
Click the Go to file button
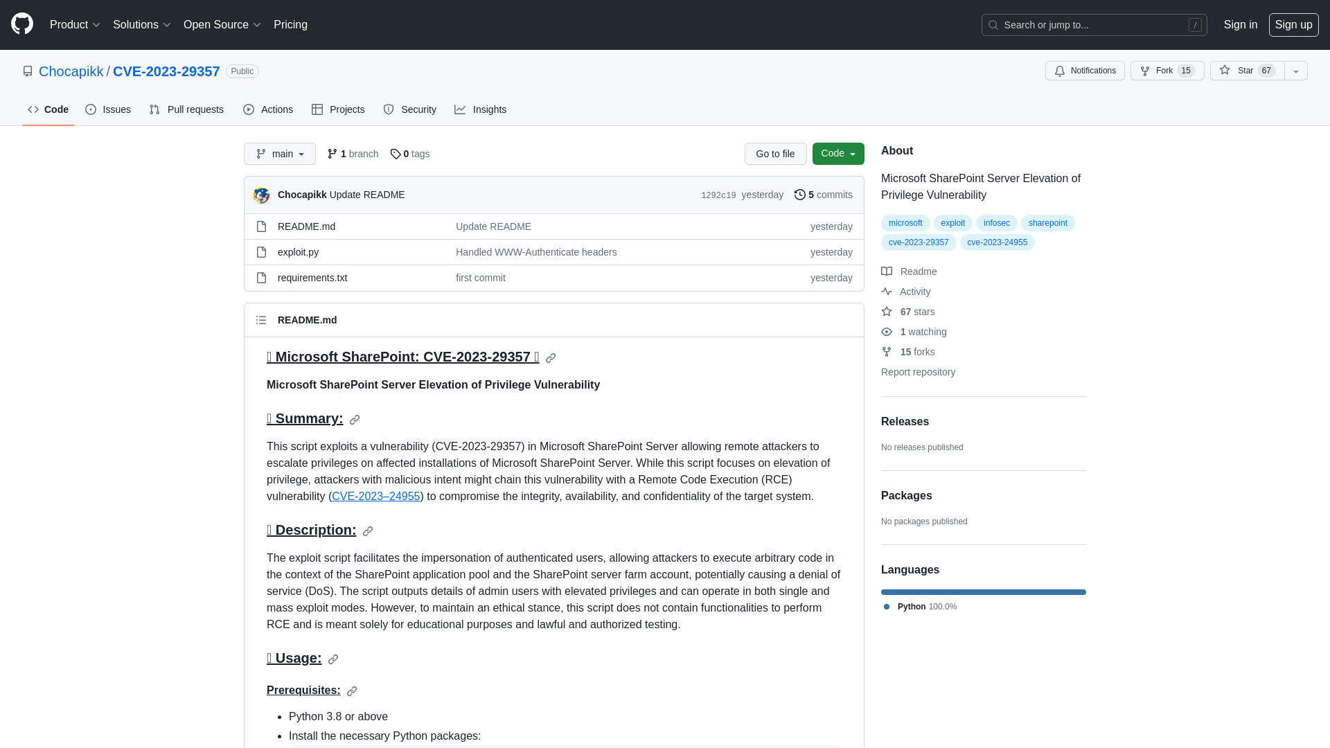[776, 154]
